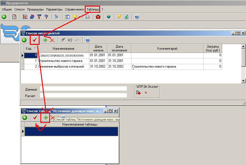Click the УПРЗА Эколог export icon
The height and width of the screenshot is (165, 246).
click(138, 93)
